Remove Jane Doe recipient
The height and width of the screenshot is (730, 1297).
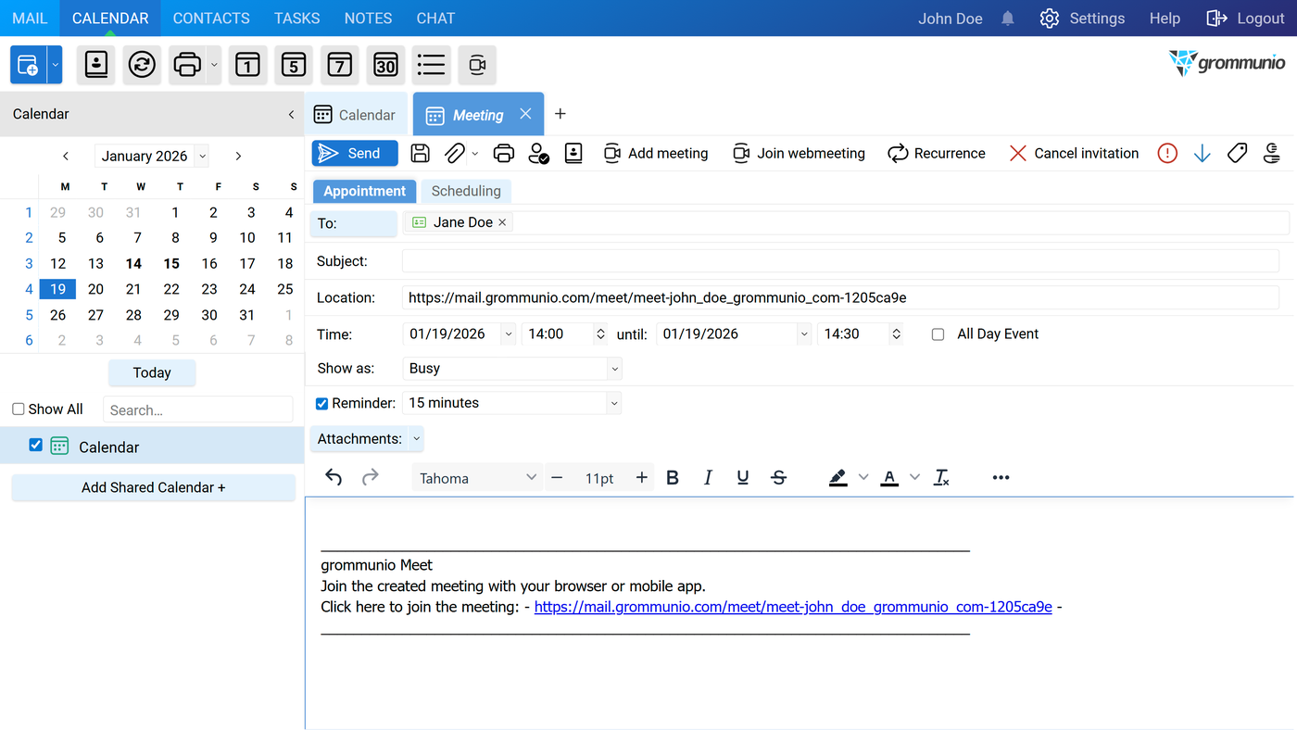pos(502,222)
